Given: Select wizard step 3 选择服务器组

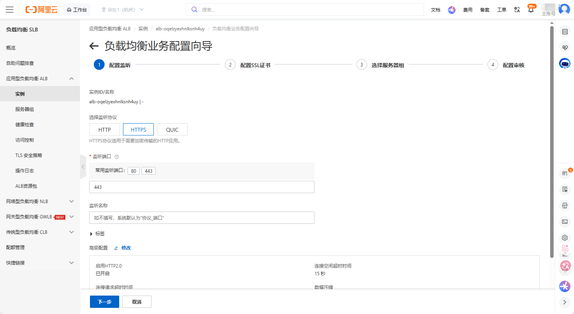Looking at the screenshot, I should (x=380, y=65).
